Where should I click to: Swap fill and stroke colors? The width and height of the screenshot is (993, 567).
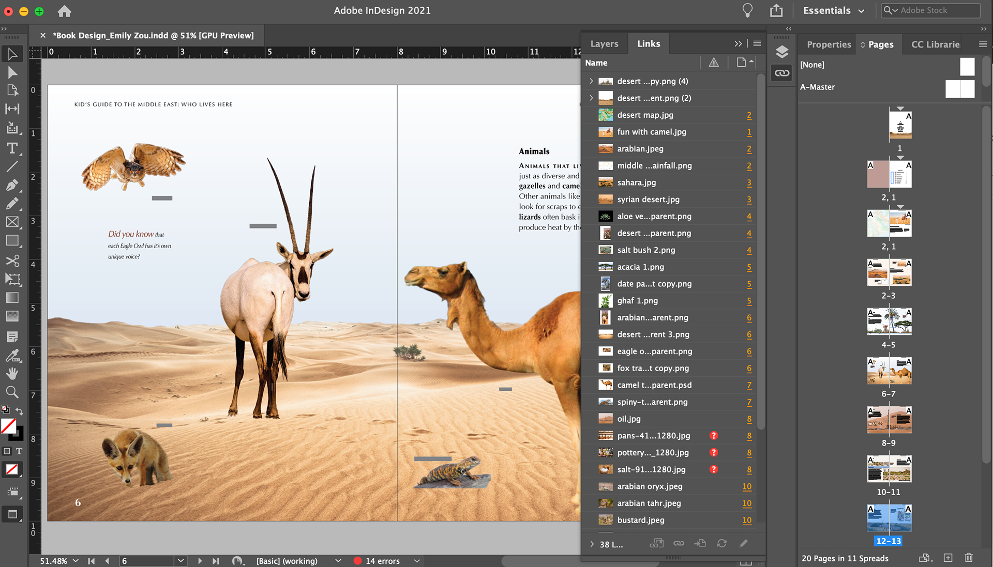(19, 411)
